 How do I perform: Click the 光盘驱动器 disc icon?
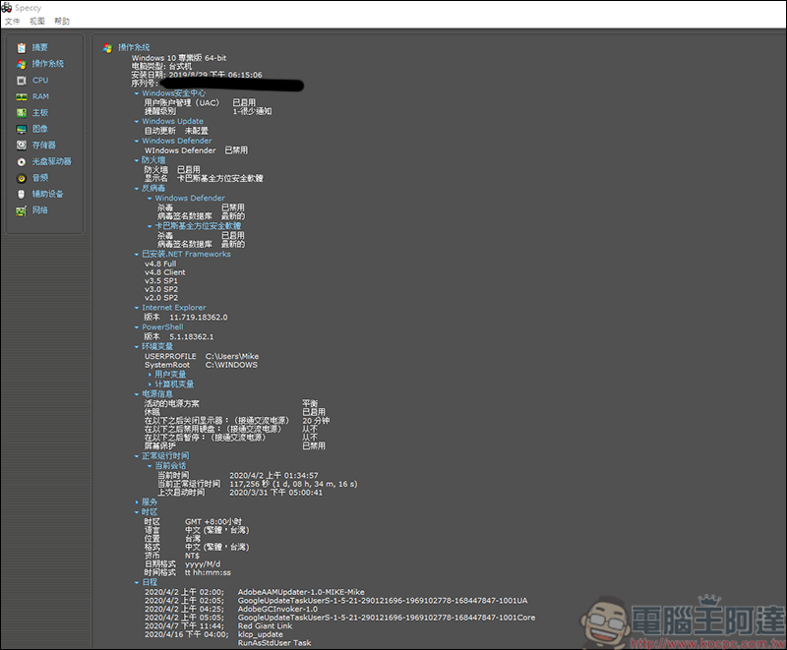point(21,162)
